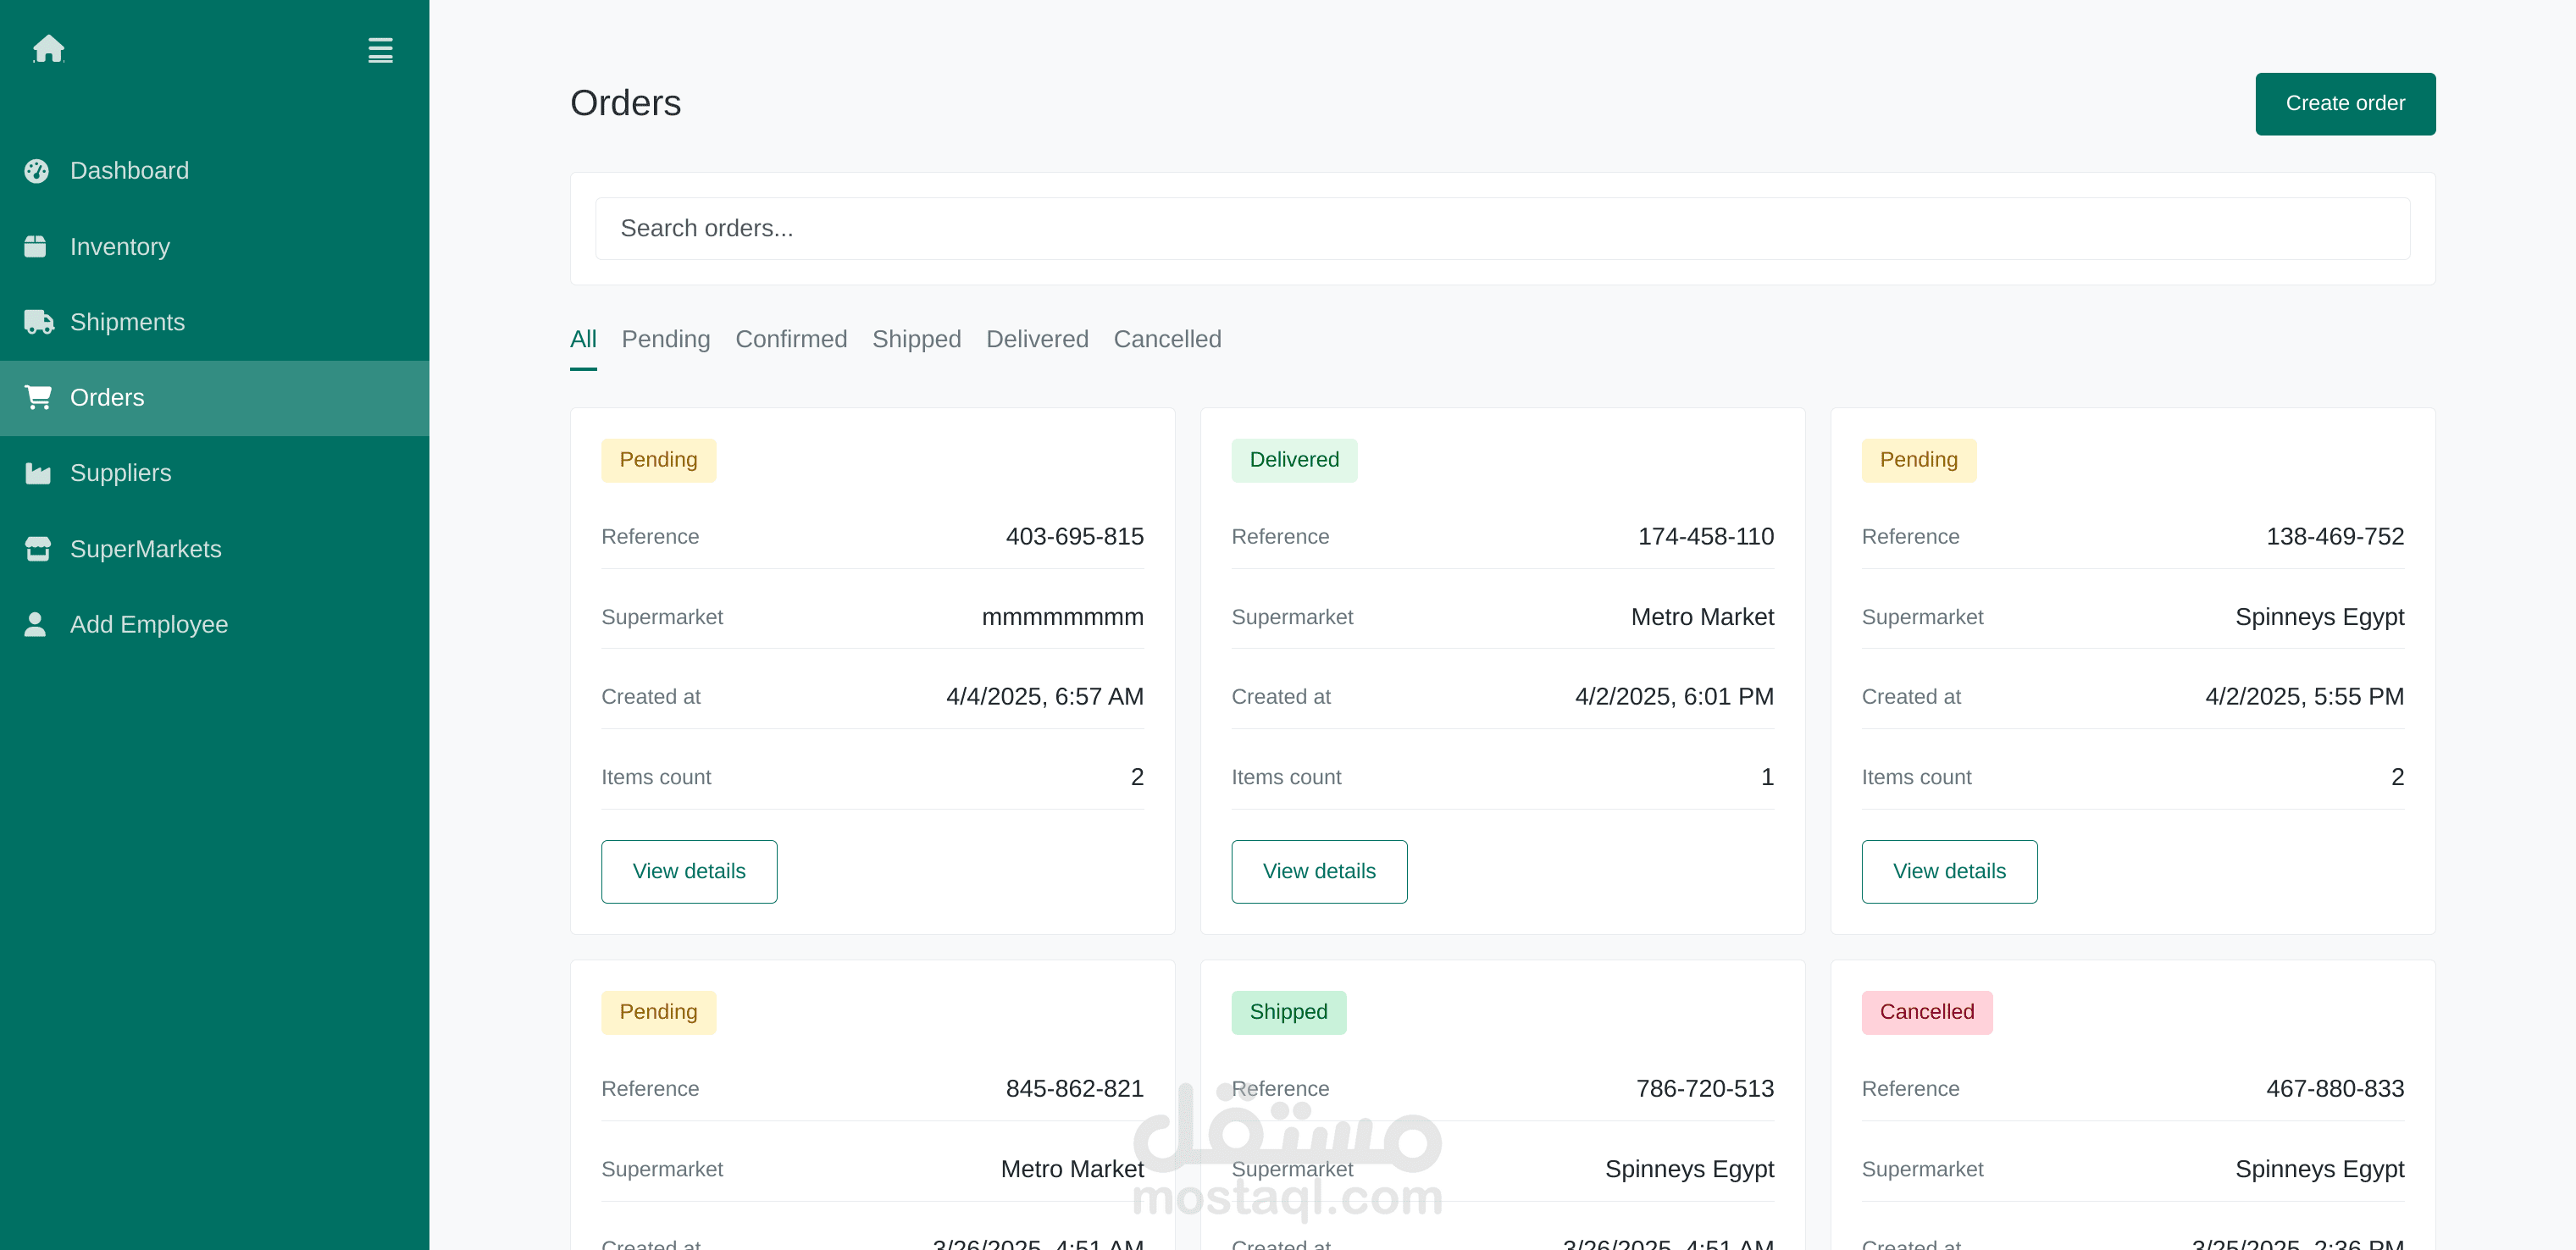Switch to Cancelled tab
Viewport: 2576px width, 1250px height.
tap(1167, 339)
